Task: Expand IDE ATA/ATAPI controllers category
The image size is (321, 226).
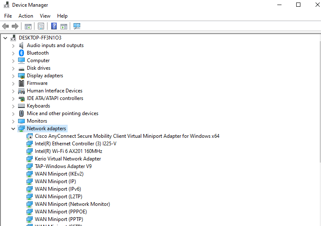Action: pyautogui.click(x=13, y=99)
